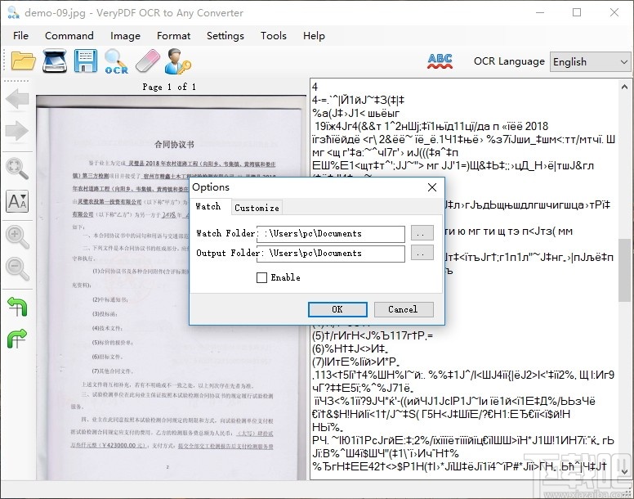Open the OCR Language dropdown

point(590,62)
